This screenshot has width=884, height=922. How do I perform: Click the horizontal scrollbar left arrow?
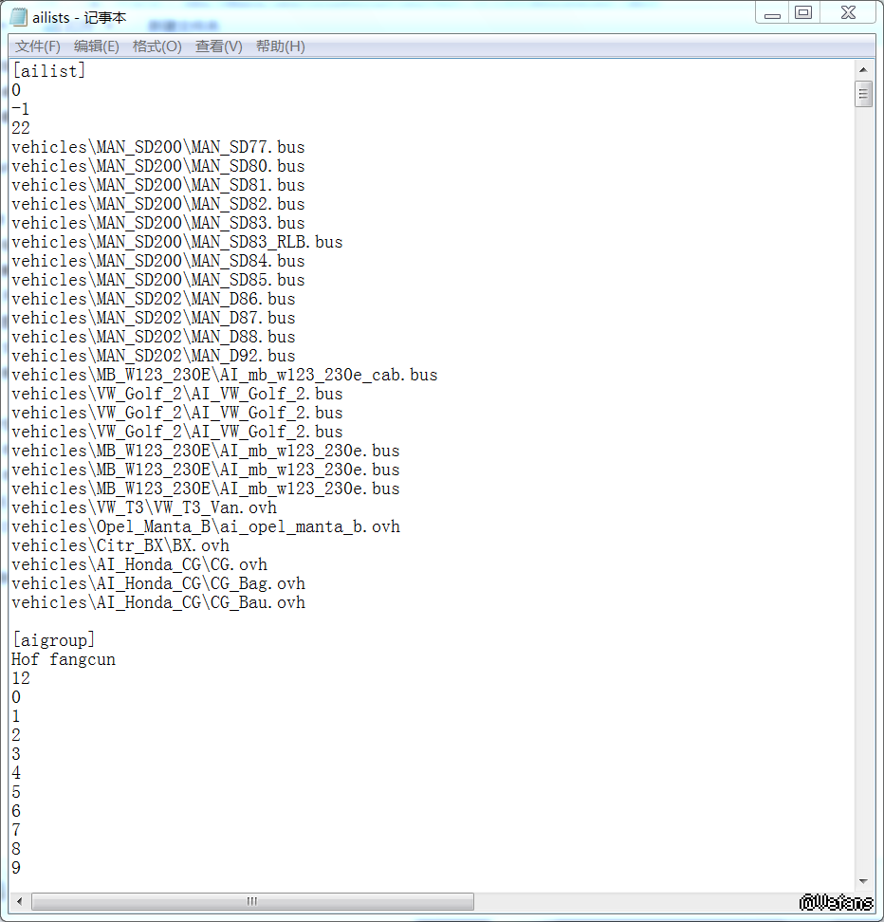[17, 901]
